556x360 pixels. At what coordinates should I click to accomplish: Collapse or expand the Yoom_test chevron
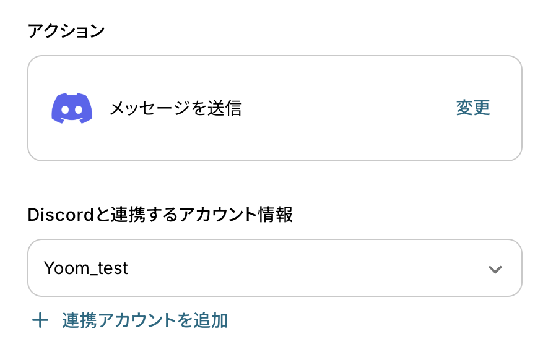[494, 269]
